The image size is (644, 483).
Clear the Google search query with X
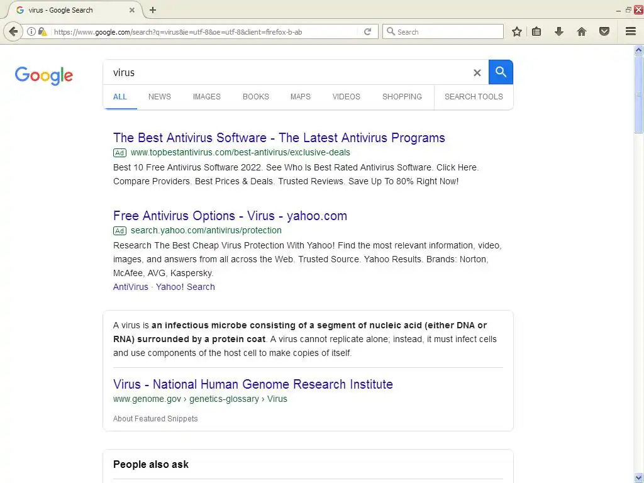[477, 73]
